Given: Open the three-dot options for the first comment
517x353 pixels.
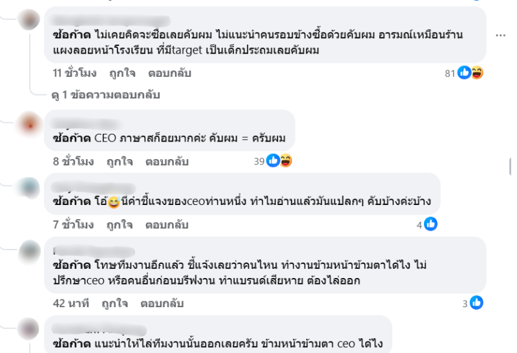Looking at the screenshot, I should [x=500, y=35].
